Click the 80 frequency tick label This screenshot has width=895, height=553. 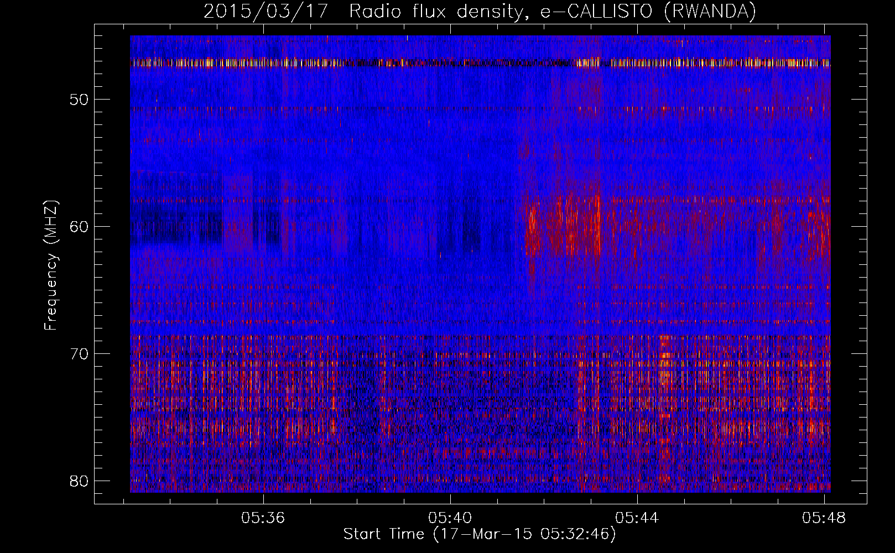(80, 481)
